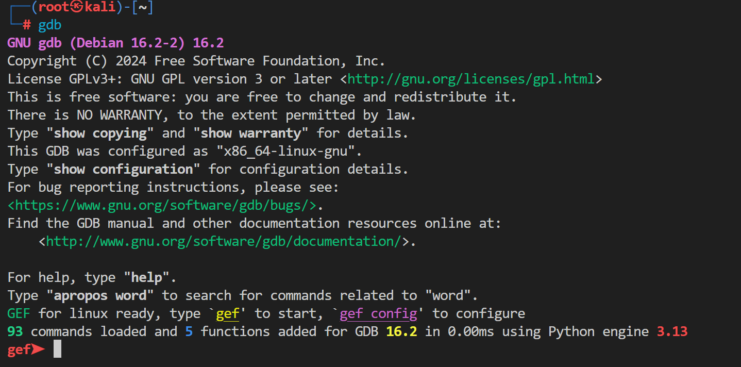Click the "x86_64-linux-gnu" configuration string

(x=285, y=151)
